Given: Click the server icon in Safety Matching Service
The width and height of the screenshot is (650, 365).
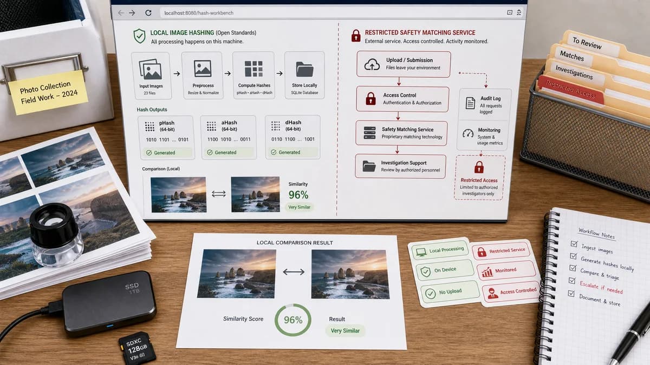Looking at the screenshot, I should [x=370, y=132].
